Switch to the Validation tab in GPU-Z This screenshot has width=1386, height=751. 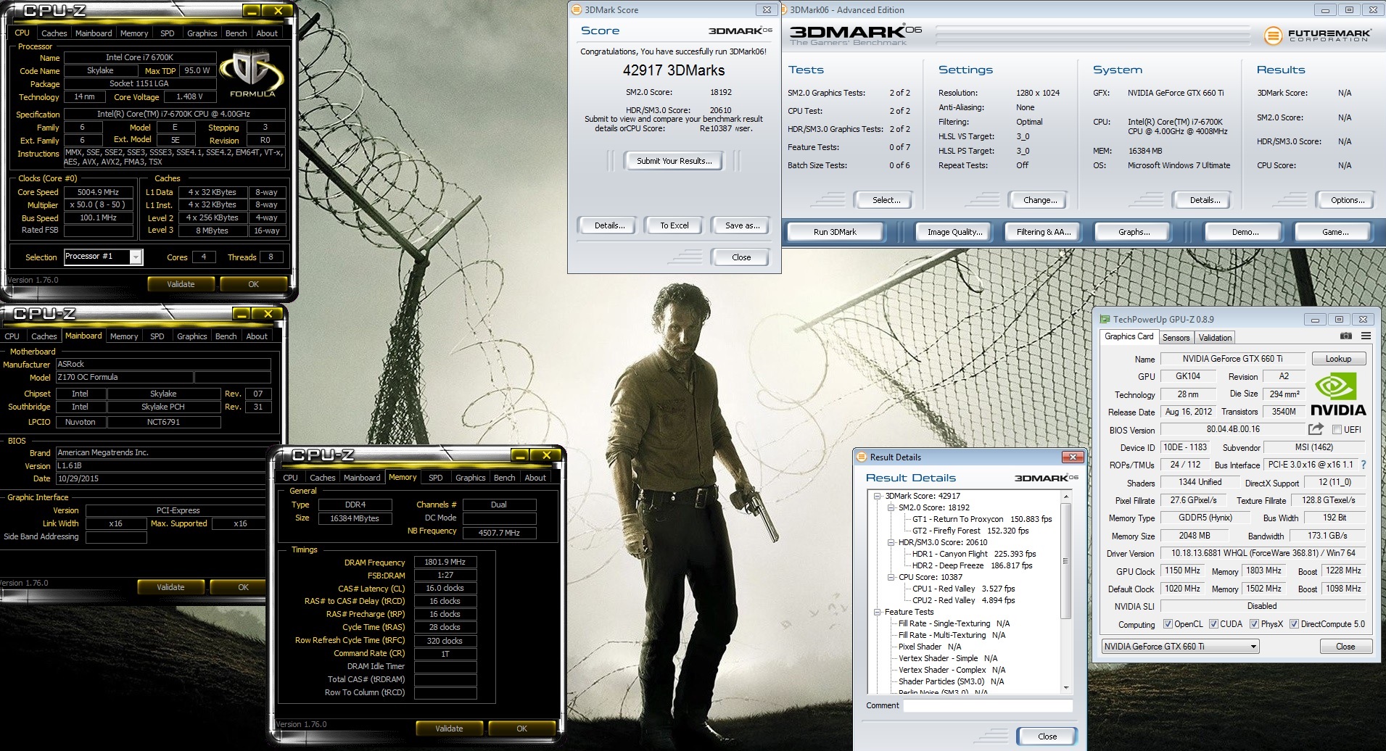click(1215, 338)
